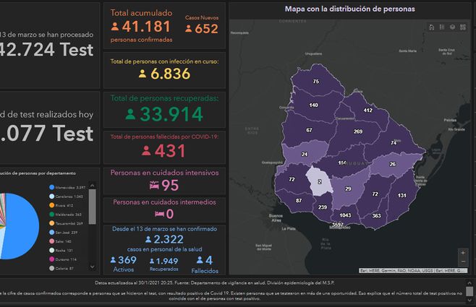Select the Maldonado legend entry
Viewport: 476px width, 307px height.
[67, 214]
